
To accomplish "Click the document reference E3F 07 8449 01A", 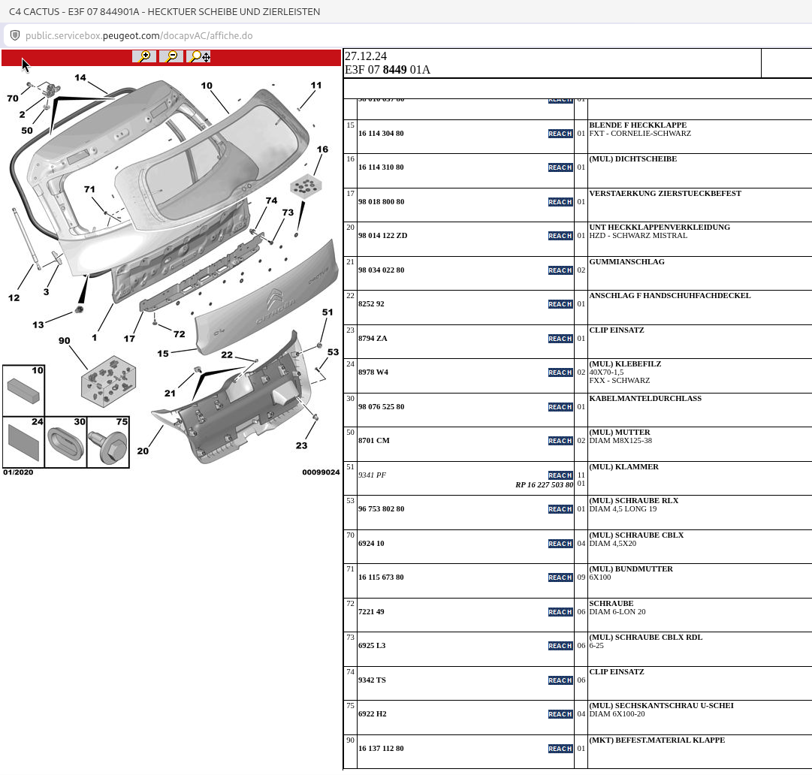I will coord(388,70).
